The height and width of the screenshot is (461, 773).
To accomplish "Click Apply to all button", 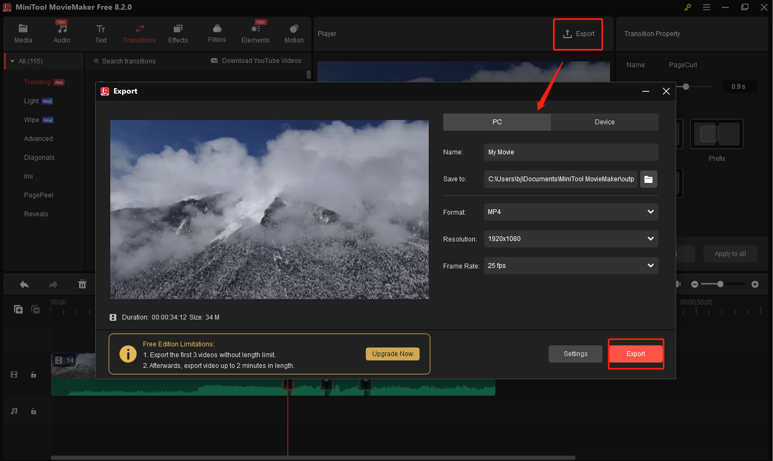I will pos(731,254).
